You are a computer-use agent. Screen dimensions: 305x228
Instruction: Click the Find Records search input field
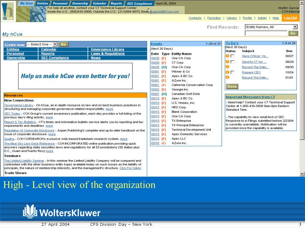click(266, 33)
